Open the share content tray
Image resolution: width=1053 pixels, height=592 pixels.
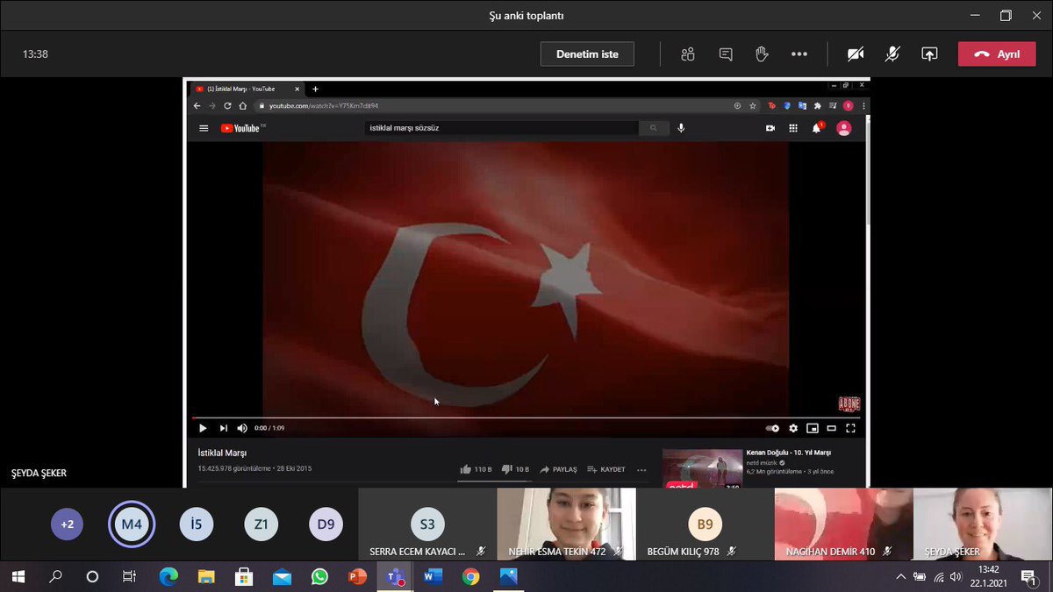[929, 54]
